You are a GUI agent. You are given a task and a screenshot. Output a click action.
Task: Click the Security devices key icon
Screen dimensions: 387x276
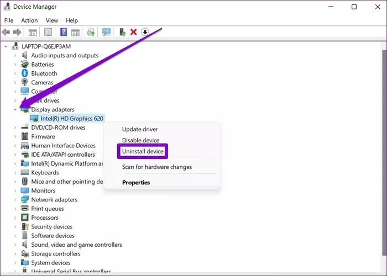coord(25,226)
